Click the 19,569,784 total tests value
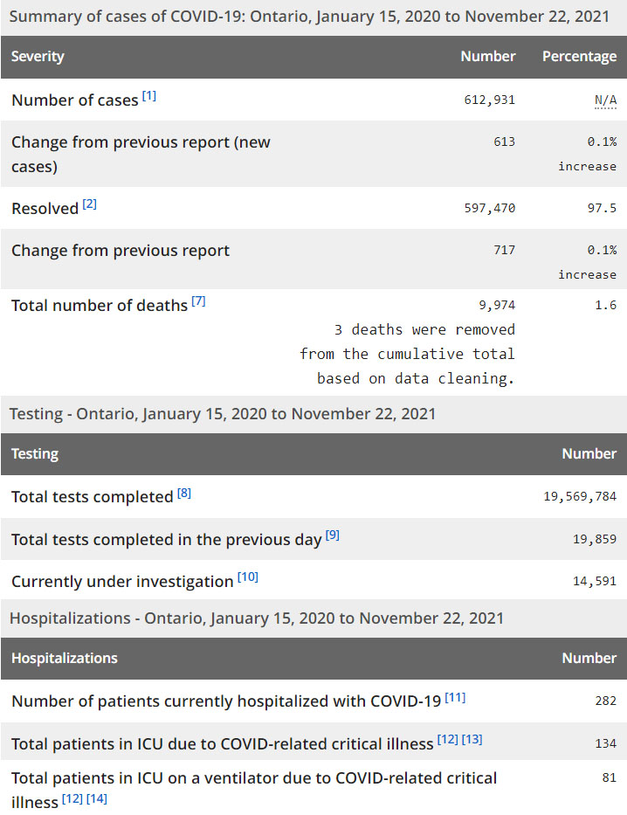 580,497
